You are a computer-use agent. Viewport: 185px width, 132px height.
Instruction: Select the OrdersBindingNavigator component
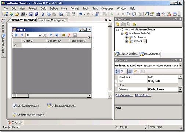click(29, 115)
